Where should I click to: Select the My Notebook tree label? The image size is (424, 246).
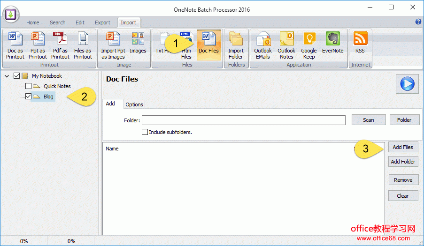(47, 76)
